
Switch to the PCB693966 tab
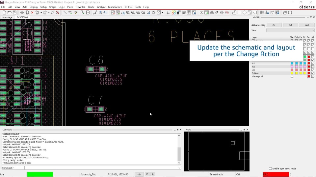tap(22, 17)
